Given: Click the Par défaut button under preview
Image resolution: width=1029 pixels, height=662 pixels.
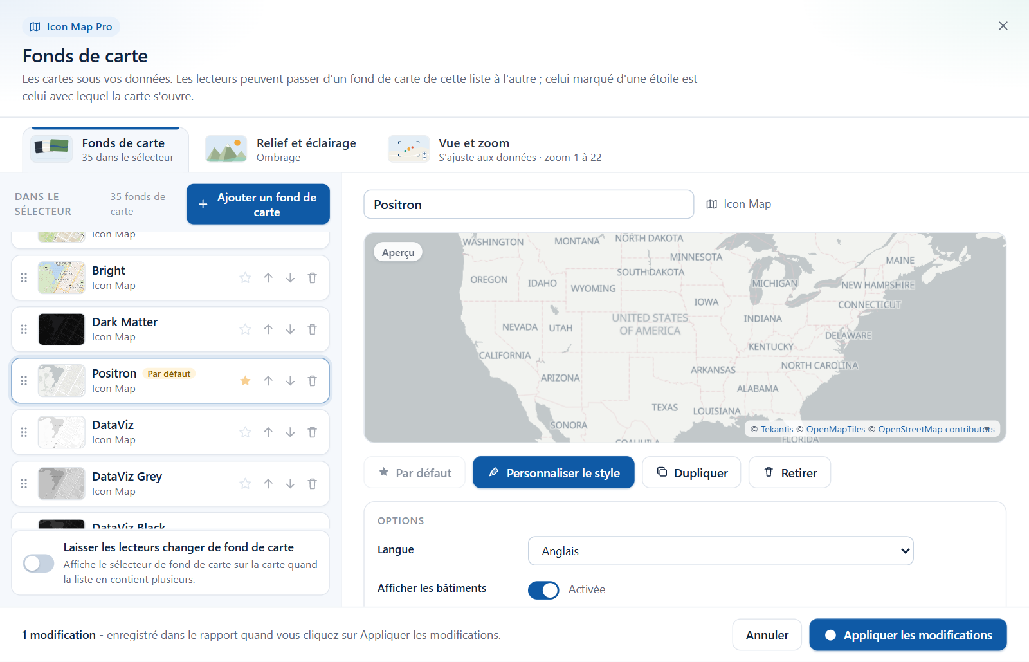Looking at the screenshot, I should click(415, 473).
